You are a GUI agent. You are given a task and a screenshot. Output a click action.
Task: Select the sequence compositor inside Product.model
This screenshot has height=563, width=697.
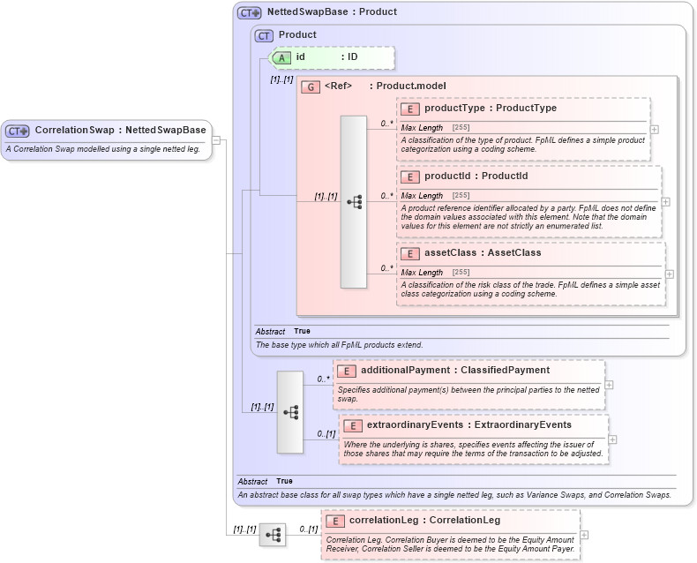click(354, 202)
